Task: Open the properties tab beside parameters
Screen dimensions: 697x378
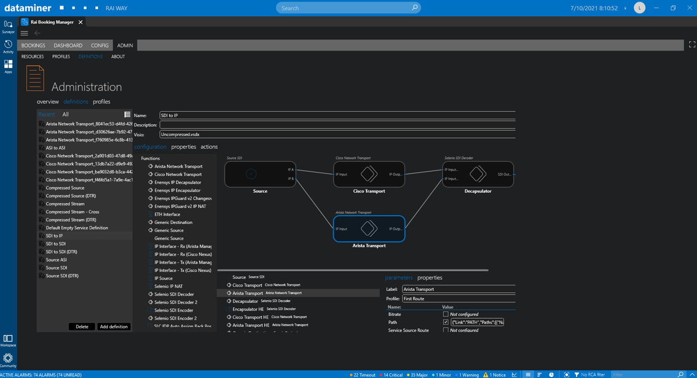Action: coord(430,278)
